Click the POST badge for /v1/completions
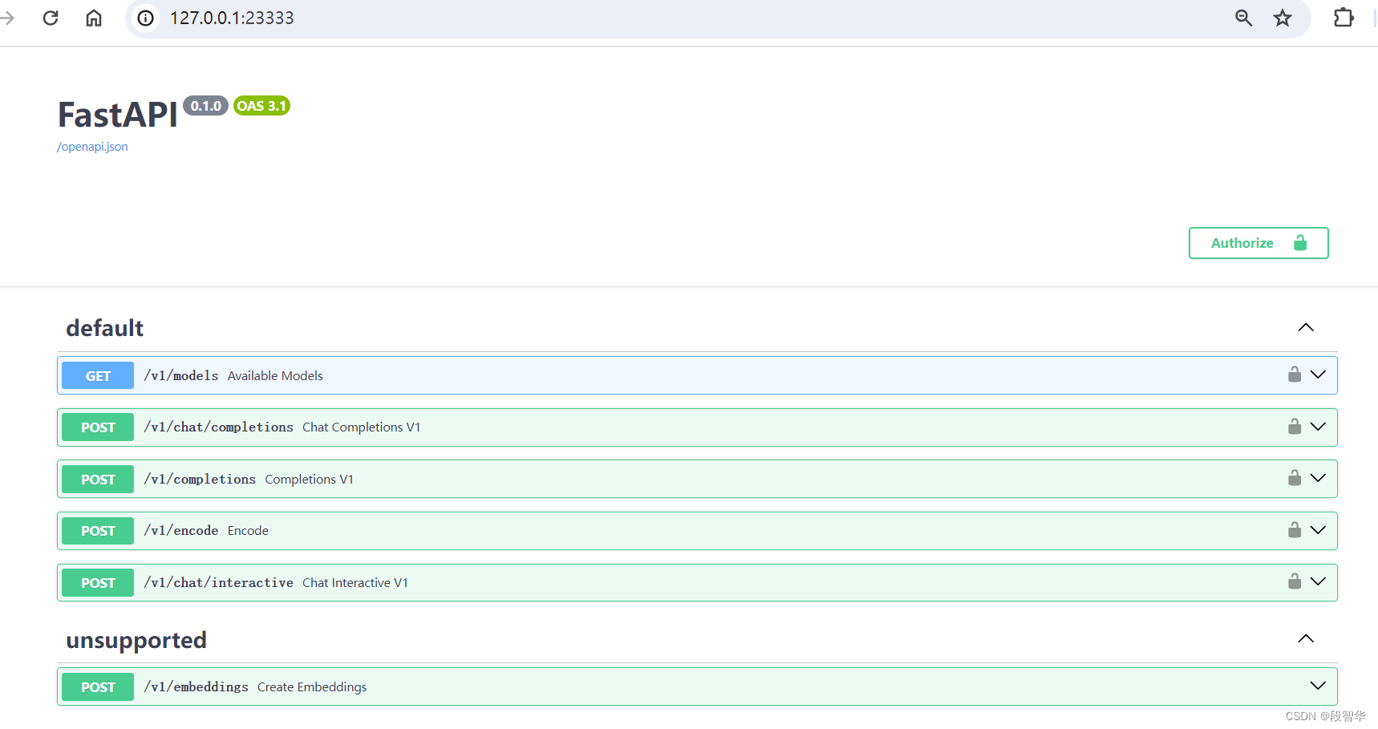This screenshot has width=1378, height=729. 98,479
